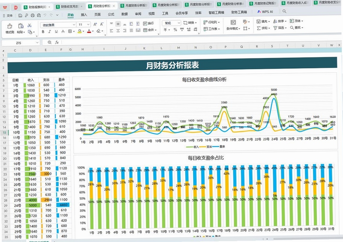Screen dimensions: 343x242
Task: Toggle horizontal center alignment
Action: click(x=118, y=31)
